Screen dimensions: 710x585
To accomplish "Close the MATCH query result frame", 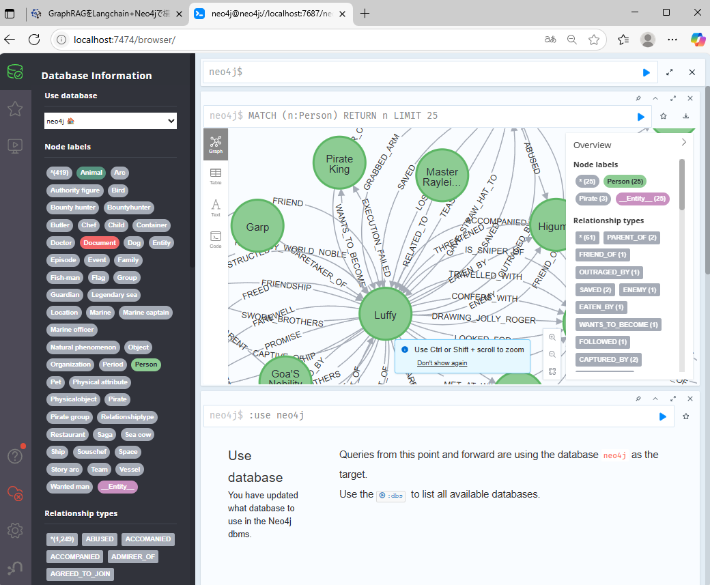I will [x=690, y=98].
